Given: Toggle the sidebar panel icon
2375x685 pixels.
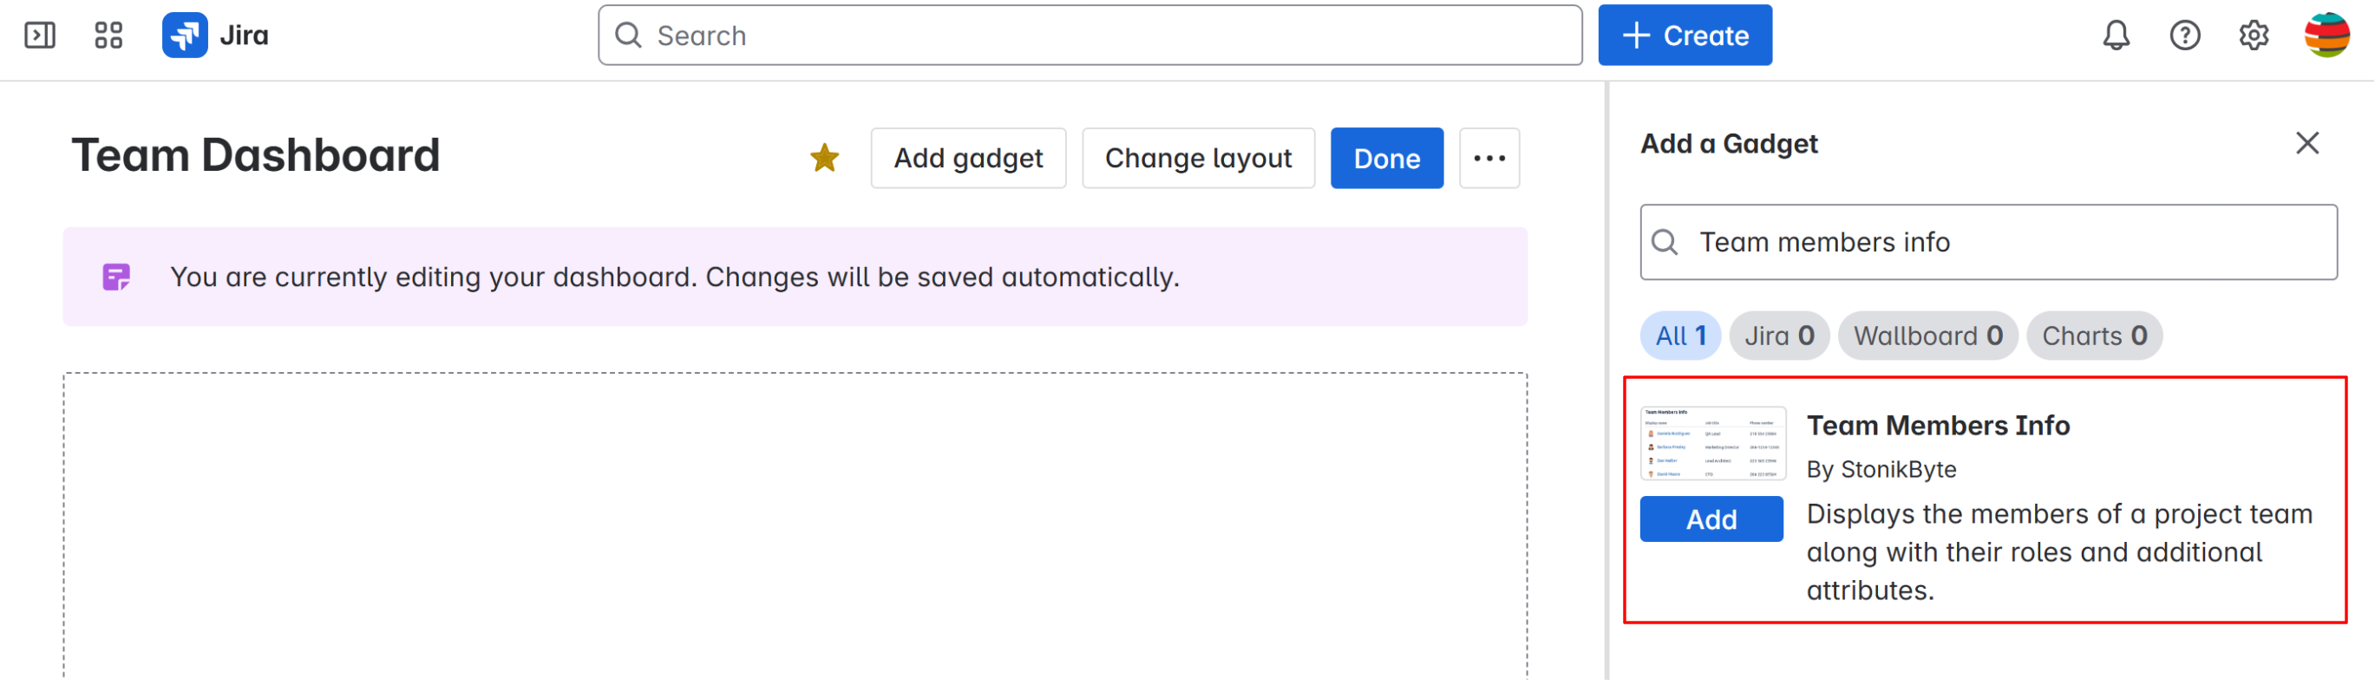Looking at the screenshot, I should point(40,35).
